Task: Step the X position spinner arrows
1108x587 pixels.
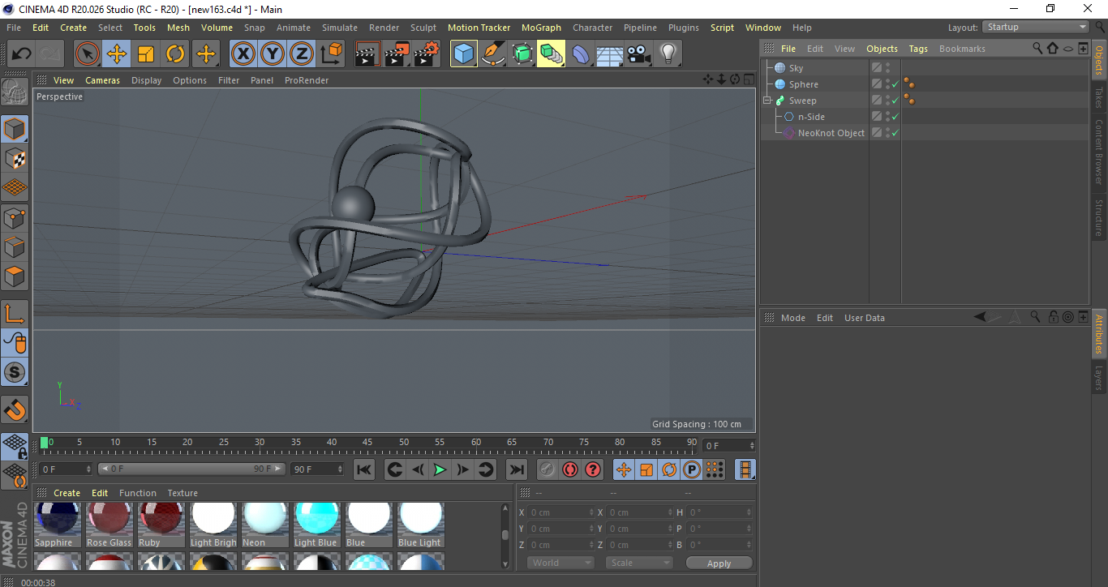Action: click(591, 512)
